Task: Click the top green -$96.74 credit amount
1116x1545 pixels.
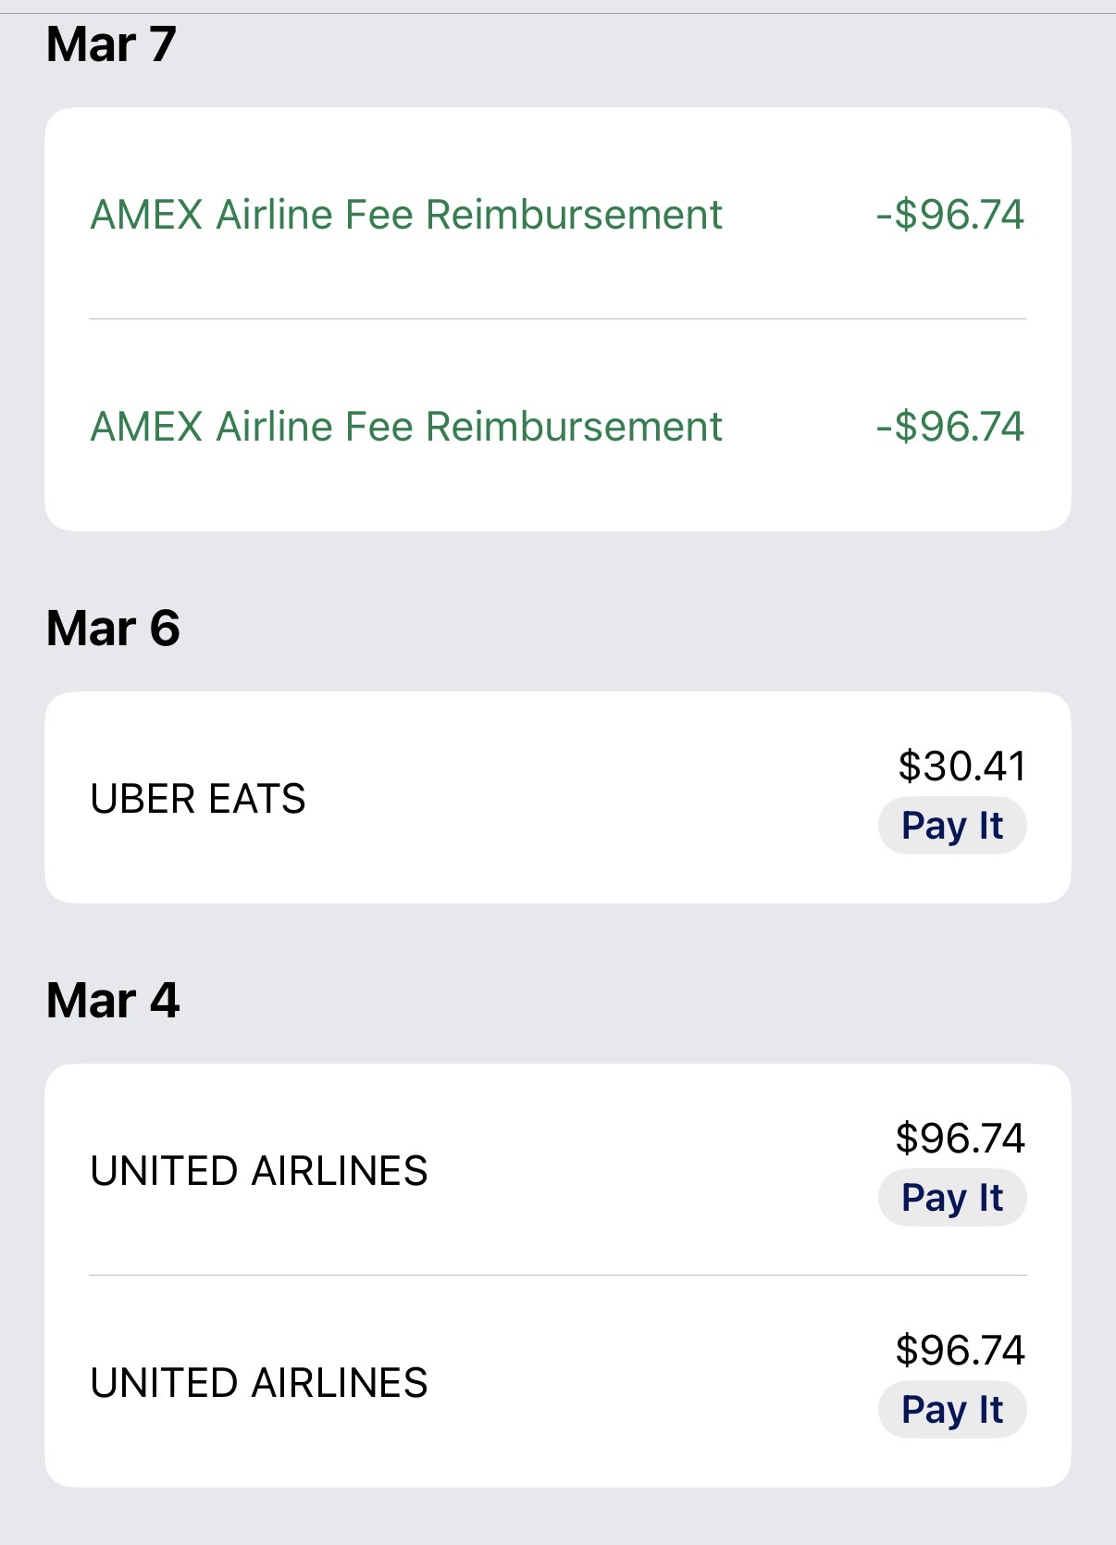Action: tap(950, 215)
